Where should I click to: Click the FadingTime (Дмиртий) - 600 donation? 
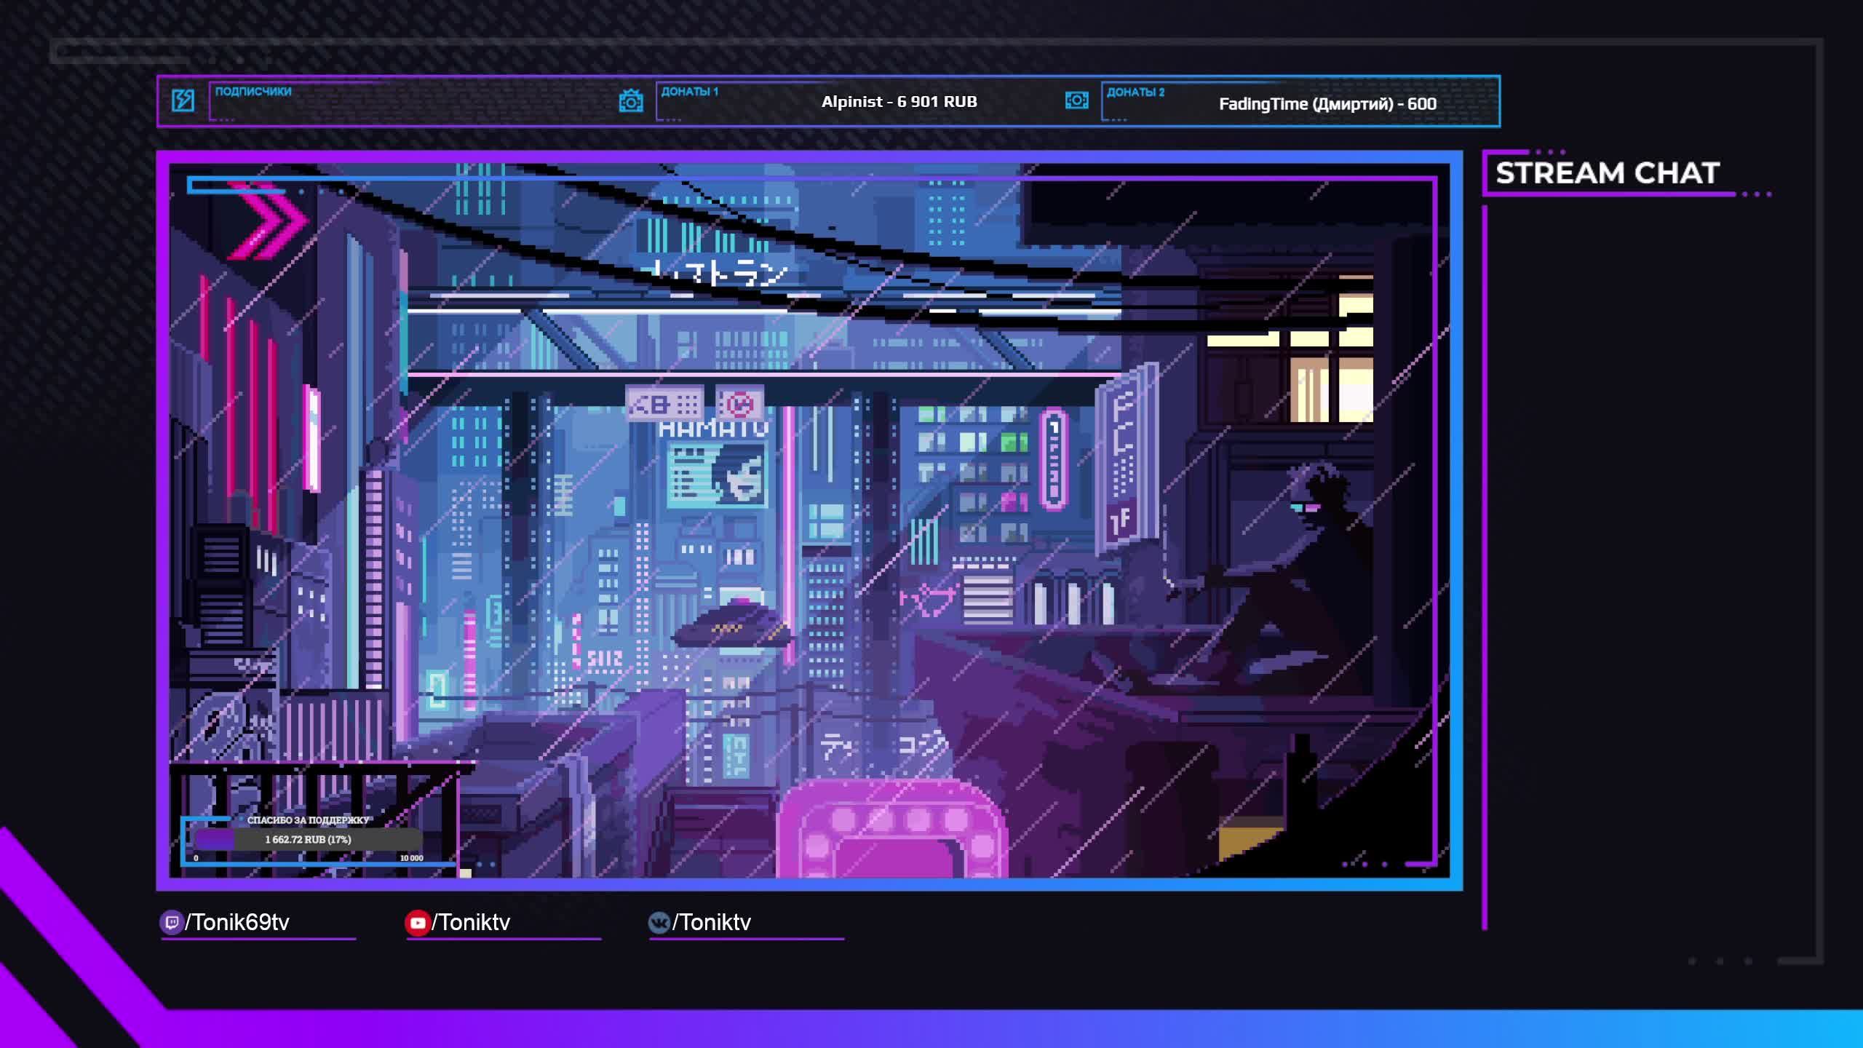tap(1327, 104)
